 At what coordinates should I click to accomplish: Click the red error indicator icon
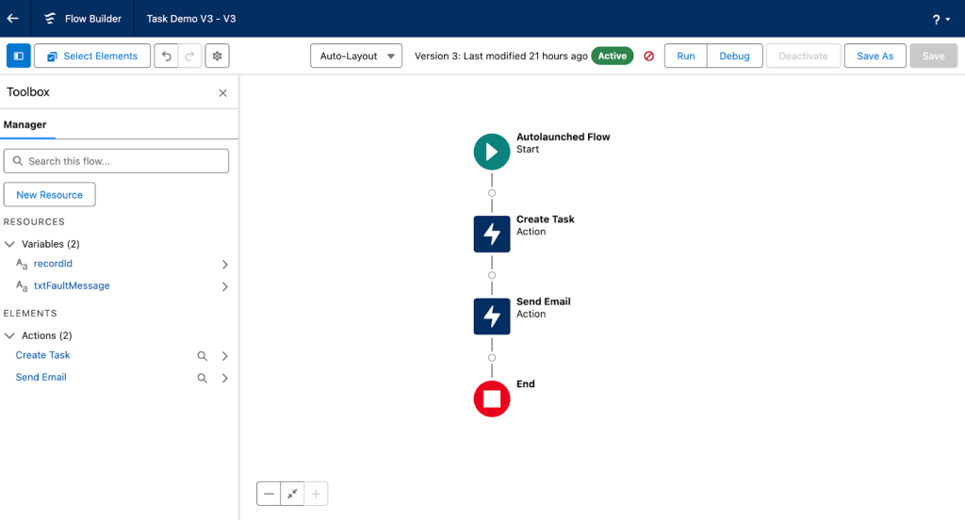click(x=648, y=56)
